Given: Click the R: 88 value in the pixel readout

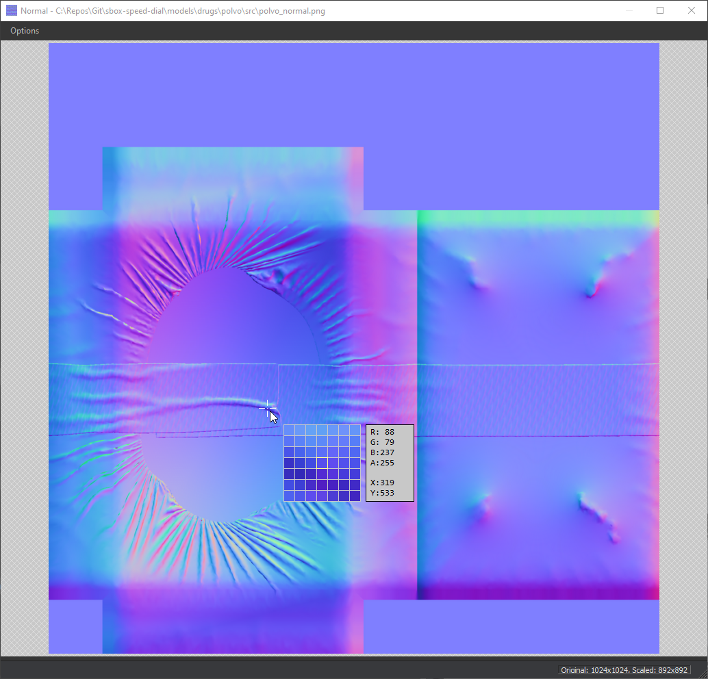Looking at the screenshot, I should click(x=381, y=432).
